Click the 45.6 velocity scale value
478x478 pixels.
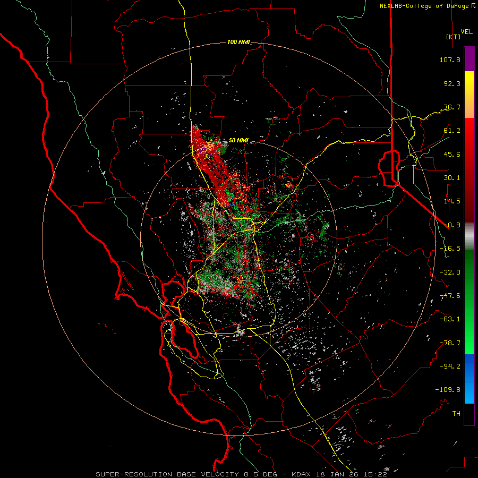coord(452,154)
